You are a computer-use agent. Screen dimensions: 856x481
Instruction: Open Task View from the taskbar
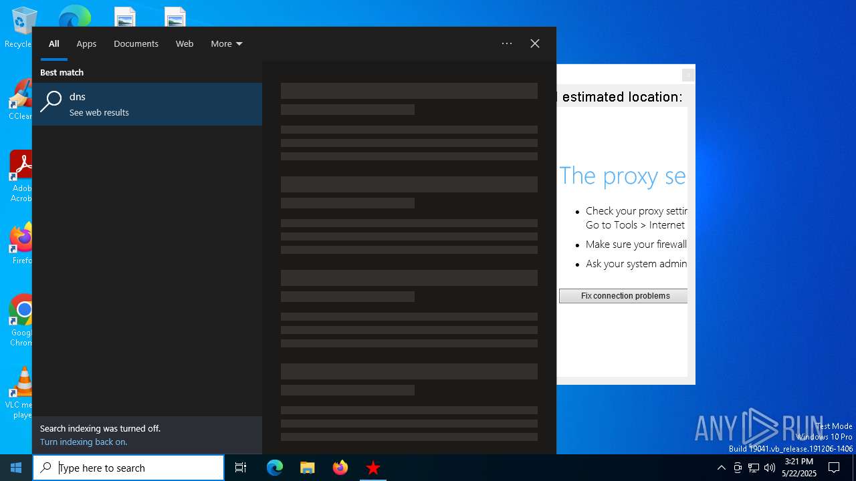pos(241,468)
